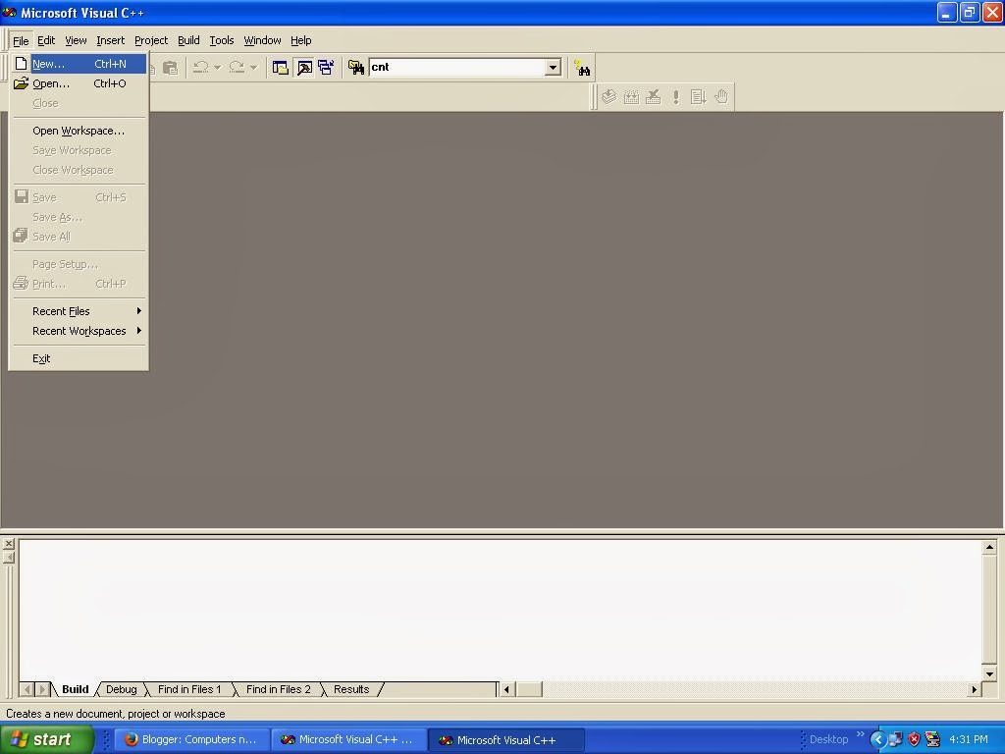Open the Project menu
Screen dimensions: 1005x754
tap(150, 40)
